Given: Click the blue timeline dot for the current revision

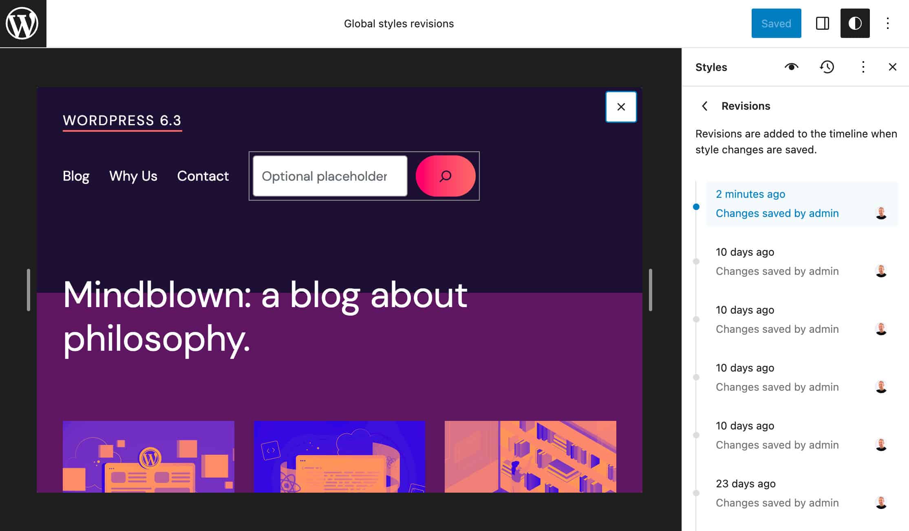Looking at the screenshot, I should click(x=695, y=207).
